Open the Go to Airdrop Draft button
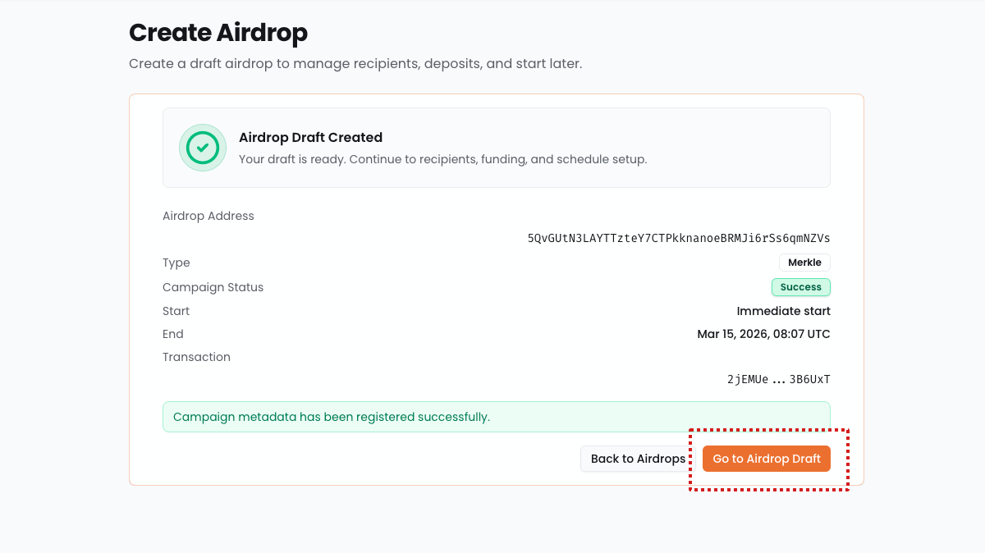Viewport: 985px width, 553px height. click(766, 459)
